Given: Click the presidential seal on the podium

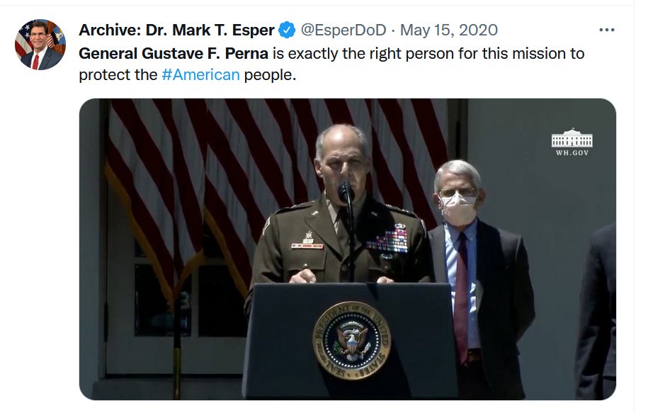Looking at the screenshot, I should coord(352,340).
